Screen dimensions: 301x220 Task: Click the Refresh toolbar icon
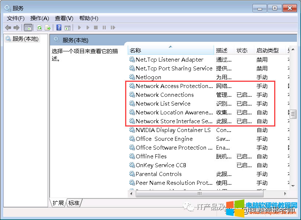point(39,27)
